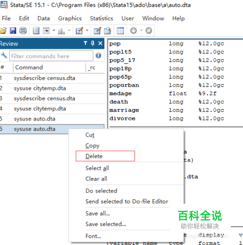Click the Viewer window toolbar icon
This screenshot has width=243, height=245.
point(46,31)
